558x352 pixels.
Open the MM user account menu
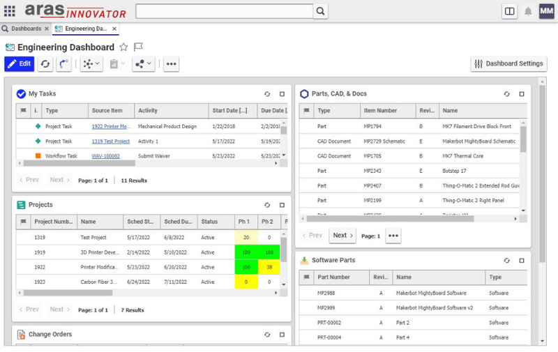tap(546, 11)
